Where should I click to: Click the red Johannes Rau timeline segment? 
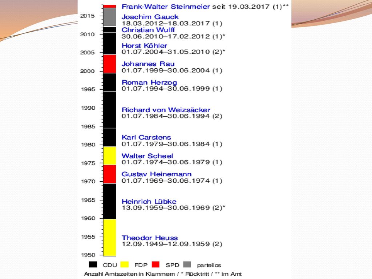click(x=110, y=64)
